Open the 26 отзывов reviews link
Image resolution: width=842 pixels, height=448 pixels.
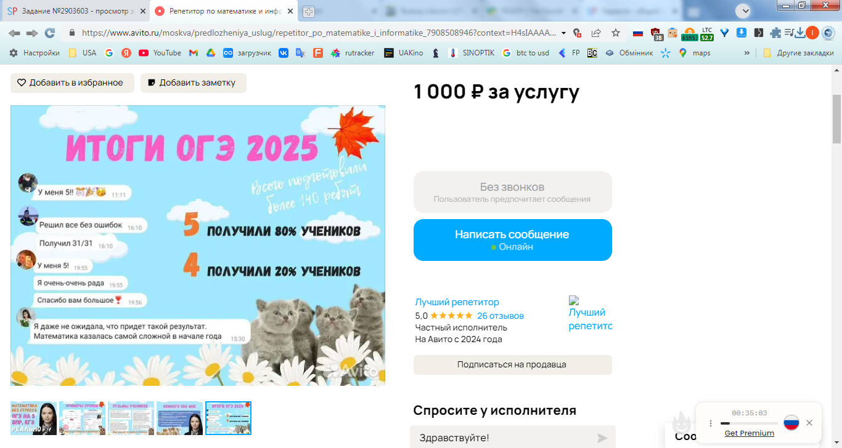[501, 316]
